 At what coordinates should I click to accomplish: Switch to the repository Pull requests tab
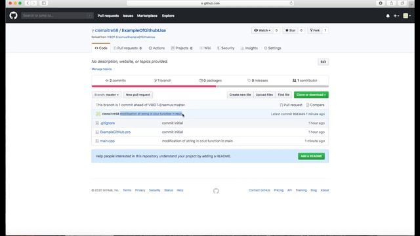tap(127, 48)
